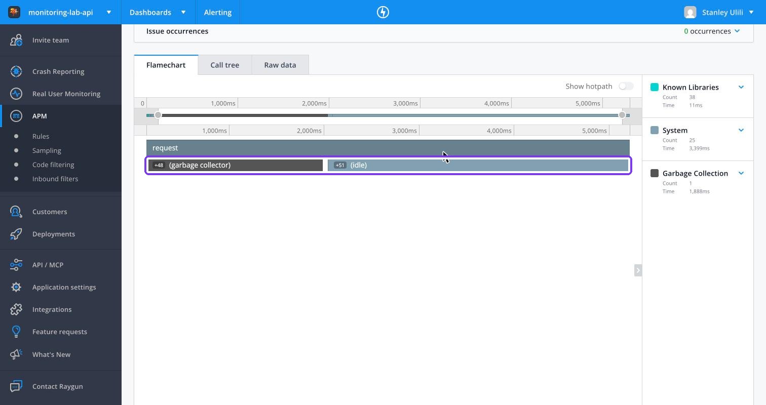This screenshot has height=405, width=766.
Task: Click the Contact Raygun chat icon
Action: tap(16, 386)
